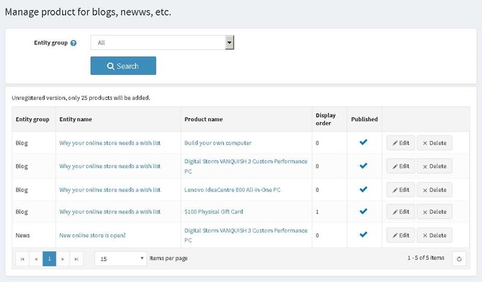
Task: Go to next page arrow icon
Action: tap(63, 259)
